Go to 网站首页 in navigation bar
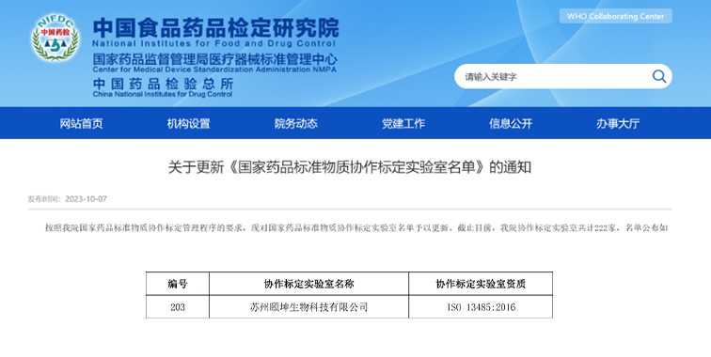 (x=81, y=123)
